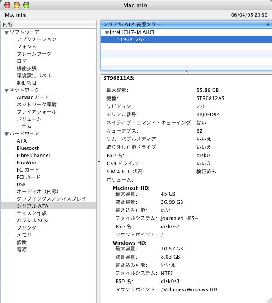Click the 内容 column header
Screen dimensions: 272x303
[x=48, y=24]
